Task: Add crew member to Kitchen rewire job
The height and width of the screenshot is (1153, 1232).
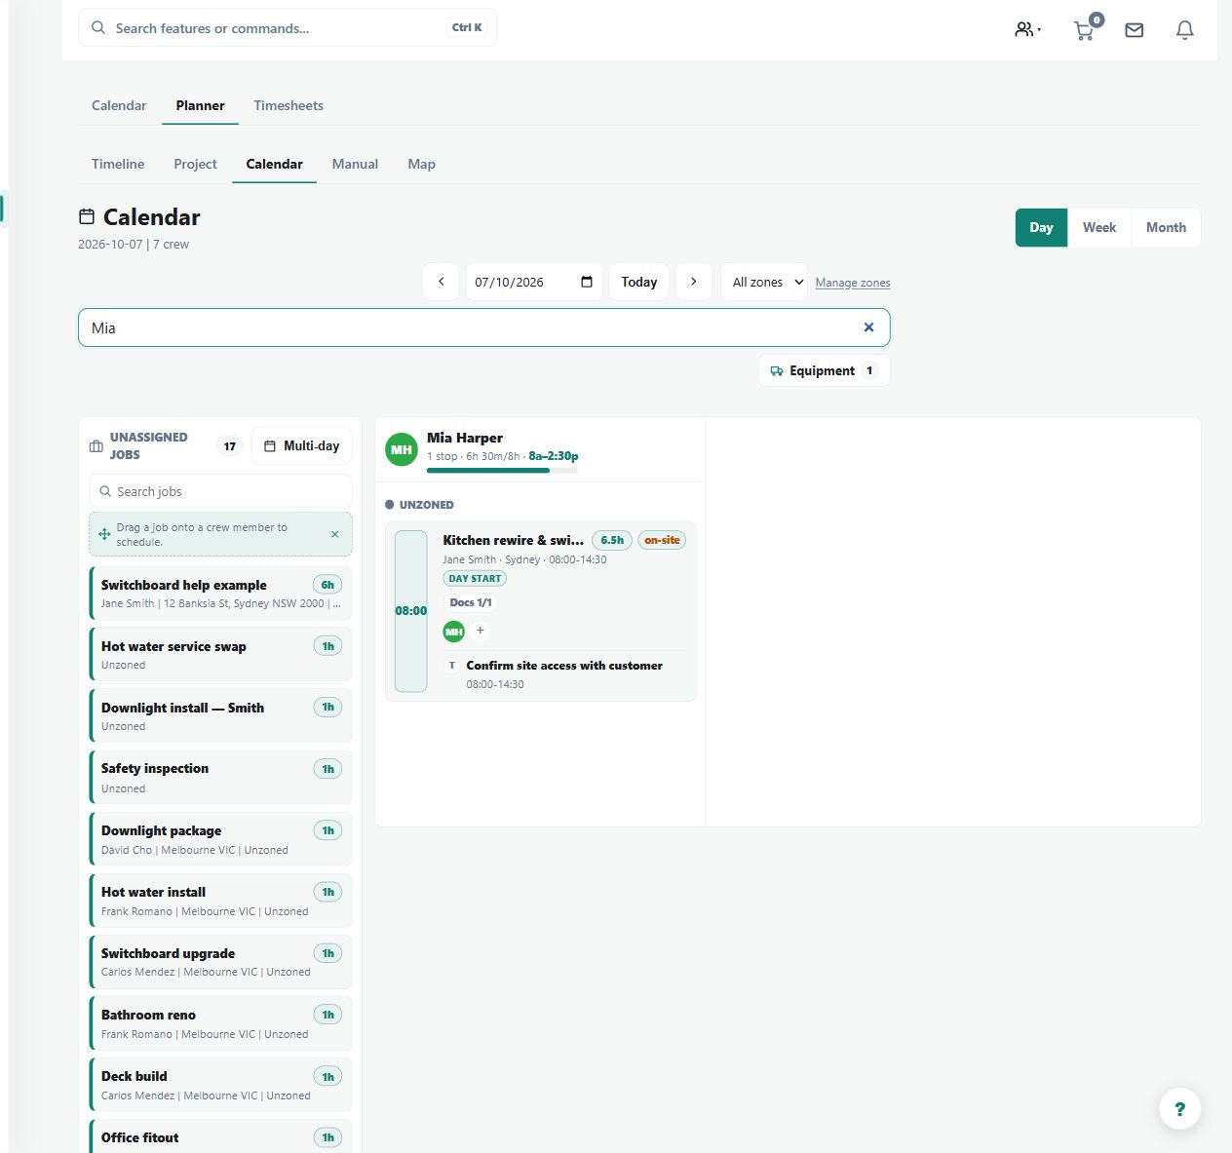Action: coord(480,631)
